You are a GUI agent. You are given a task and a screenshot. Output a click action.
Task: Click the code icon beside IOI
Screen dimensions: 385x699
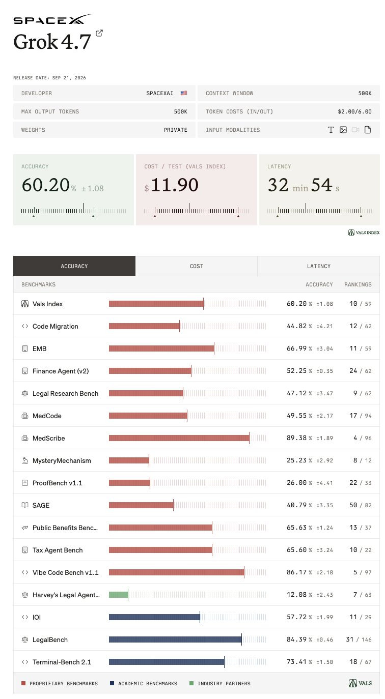(25, 617)
